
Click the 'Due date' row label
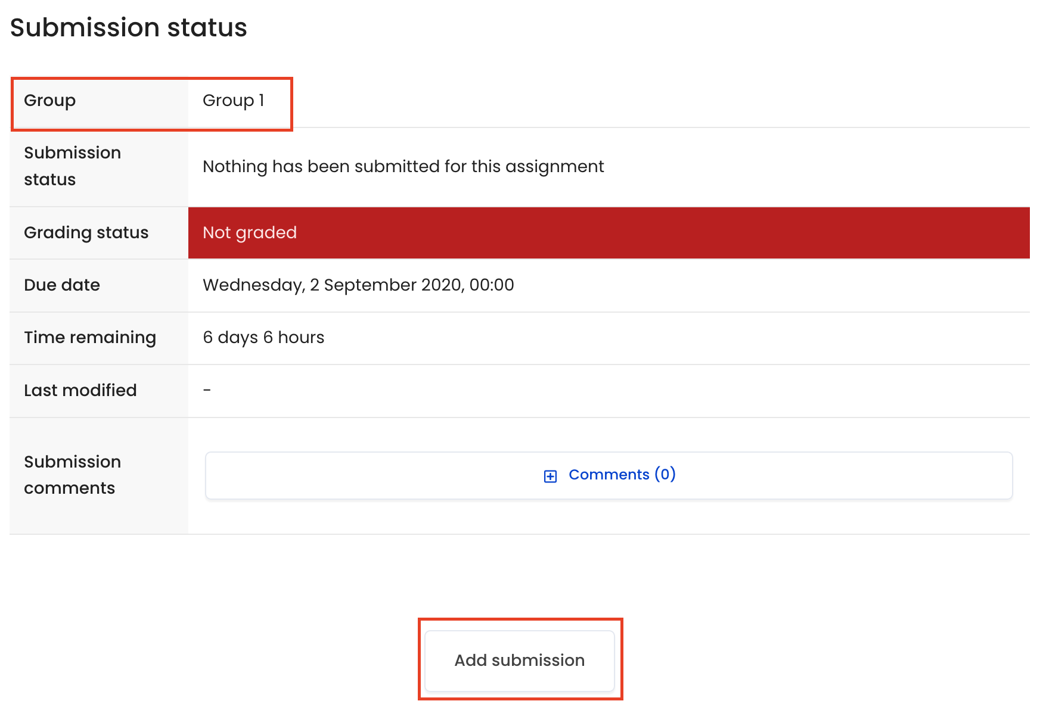click(x=62, y=285)
